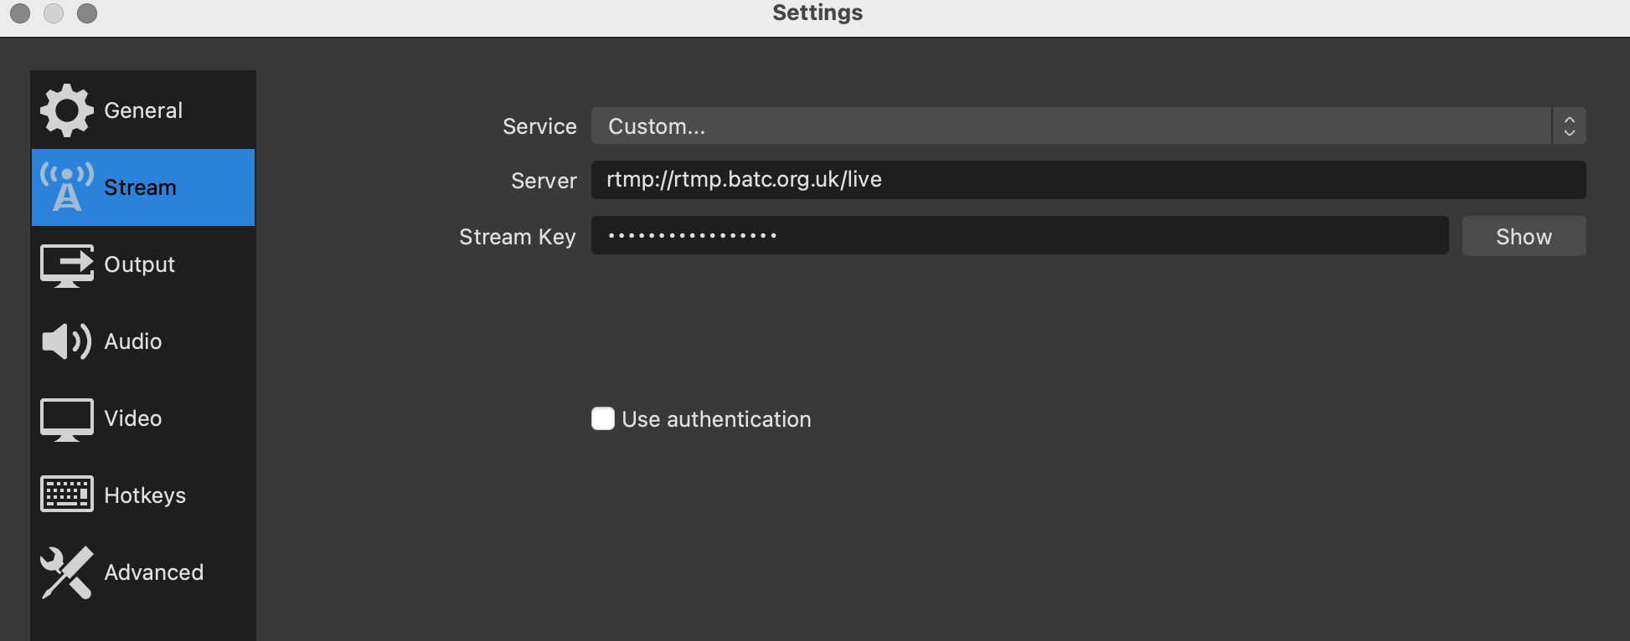Click the Hotkeys keyboard icon
Viewport: 1630px width, 641px height.
click(66, 495)
